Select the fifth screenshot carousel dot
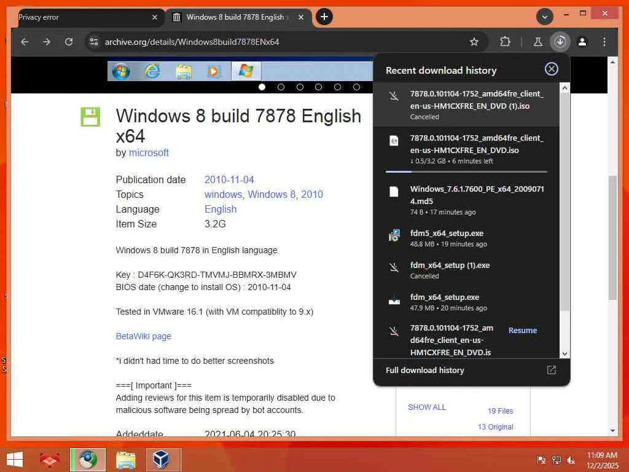Viewport: 629px width, 472px height. click(337, 87)
